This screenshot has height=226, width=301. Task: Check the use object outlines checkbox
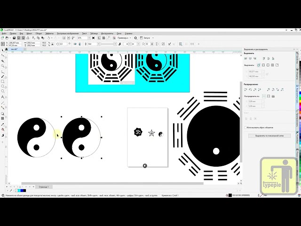coord(245,128)
